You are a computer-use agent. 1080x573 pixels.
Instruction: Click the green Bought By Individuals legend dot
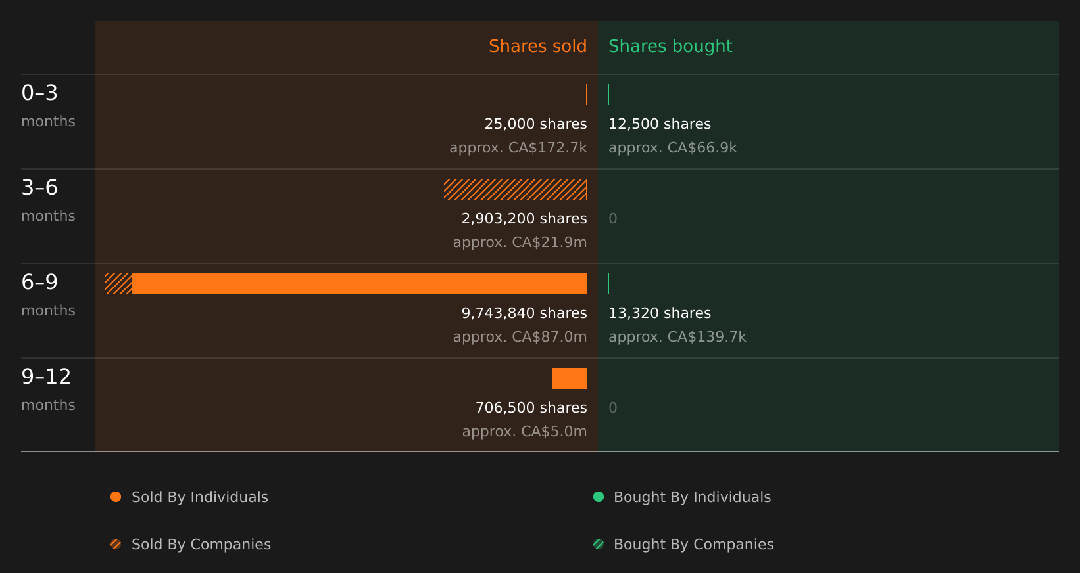tap(599, 497)
